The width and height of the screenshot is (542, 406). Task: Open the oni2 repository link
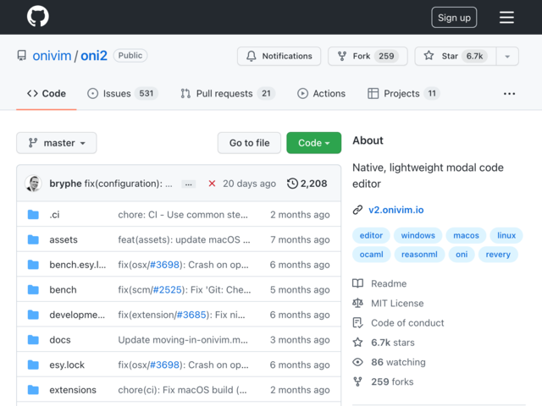click(x=94, y=56)
